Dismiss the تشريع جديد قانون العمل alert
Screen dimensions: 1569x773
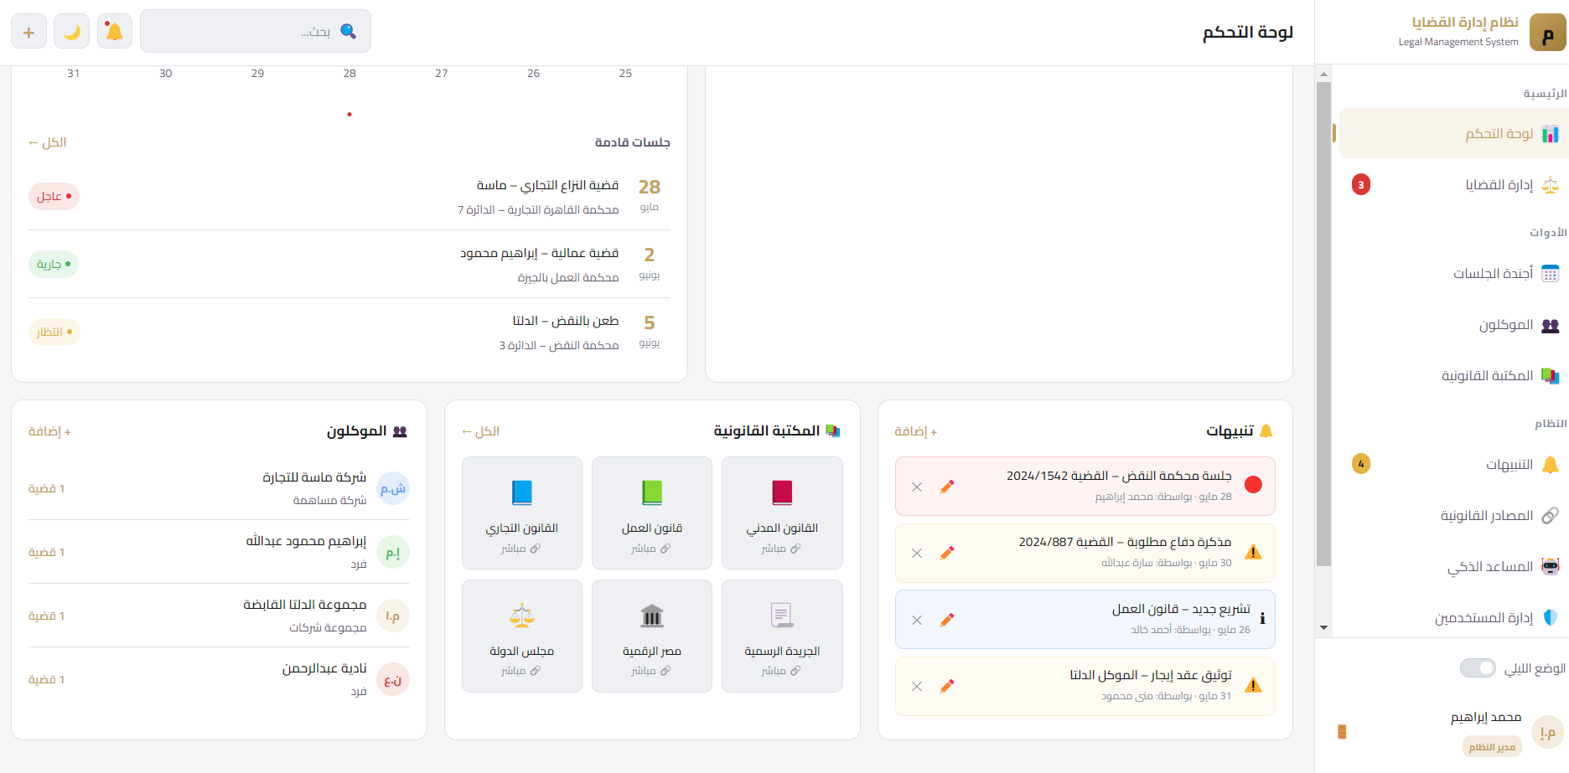point(917,620)
